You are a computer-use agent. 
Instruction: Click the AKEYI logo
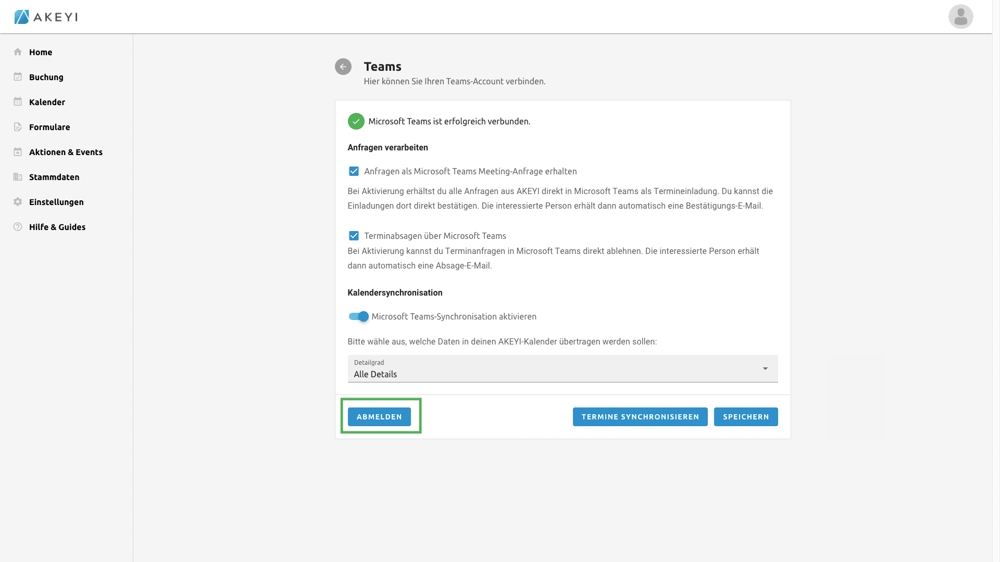(x=46, y=17)
